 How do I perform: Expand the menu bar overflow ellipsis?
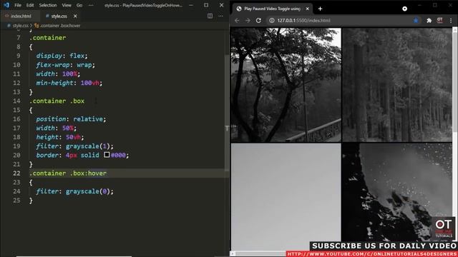click(91, 5)
